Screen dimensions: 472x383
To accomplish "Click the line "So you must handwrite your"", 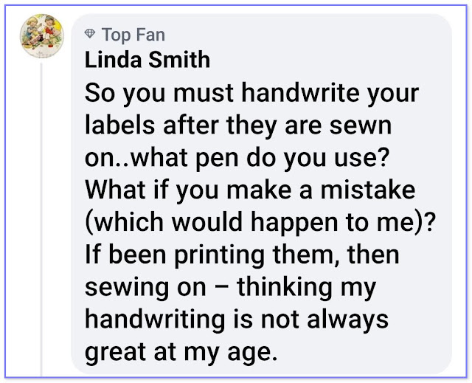I will [251, 93].
